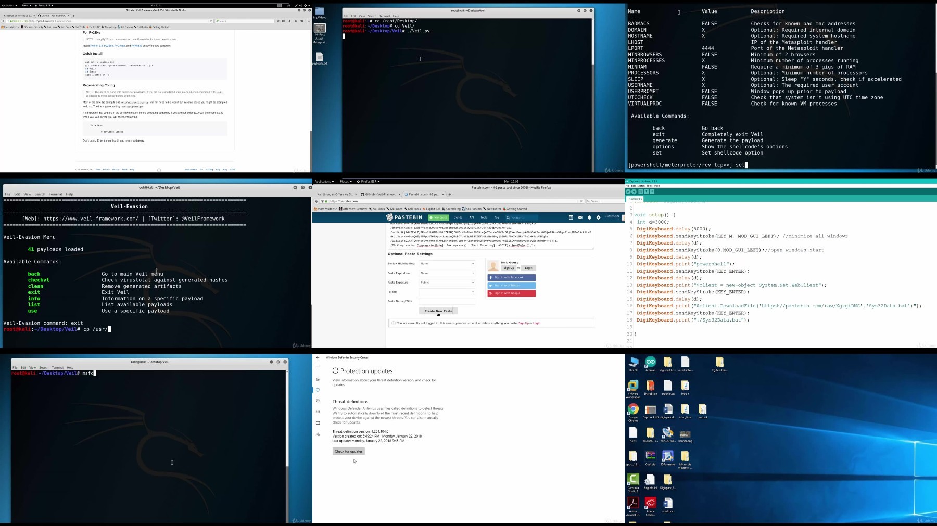This screenshot has width=937, height=526.
Task: Go back in Windows Defender Security Center
Action: coord(318,358)
